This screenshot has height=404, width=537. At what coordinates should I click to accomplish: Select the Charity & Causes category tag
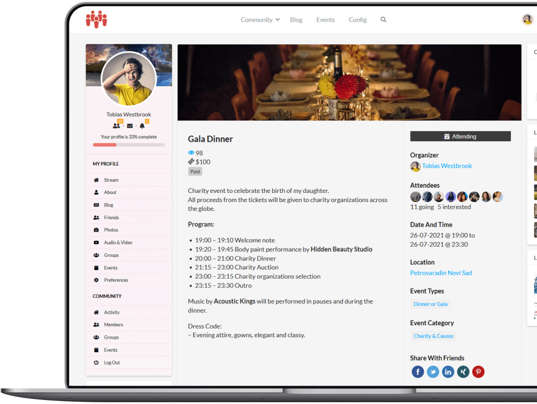tap(433, 336)
